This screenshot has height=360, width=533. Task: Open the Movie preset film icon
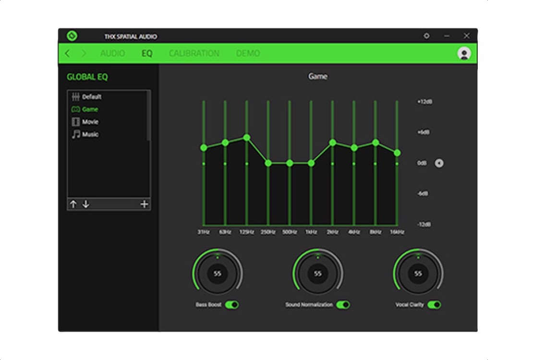(75, 122)
